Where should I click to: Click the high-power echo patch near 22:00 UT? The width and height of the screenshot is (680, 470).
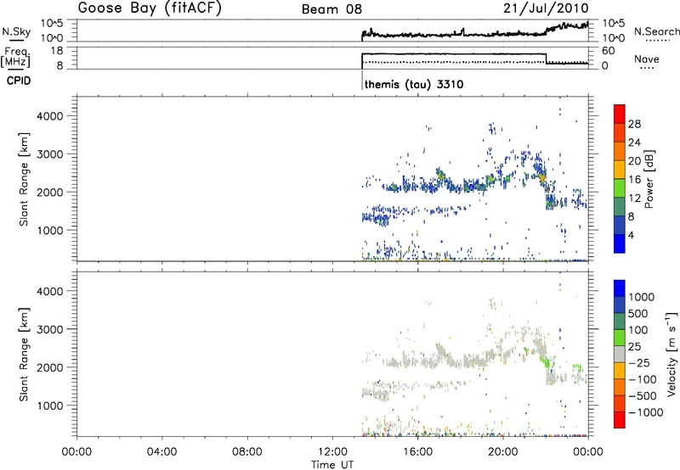point(542,177)
